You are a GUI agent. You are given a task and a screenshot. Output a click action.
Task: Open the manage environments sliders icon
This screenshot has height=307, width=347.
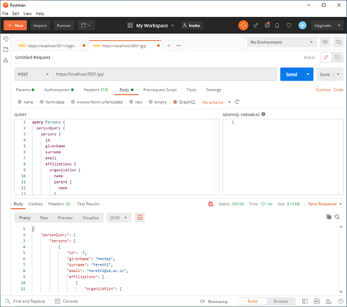point(338,42)
